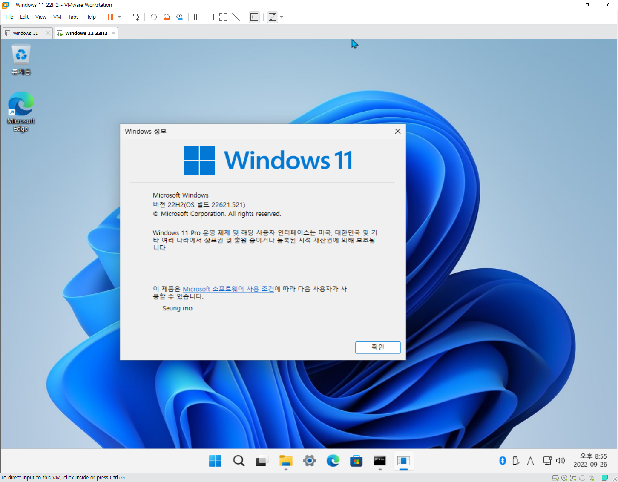Click the hard disk device status icon
This screenshot has height=482, width=618.
pyautogui.click(x=555, y=478)
